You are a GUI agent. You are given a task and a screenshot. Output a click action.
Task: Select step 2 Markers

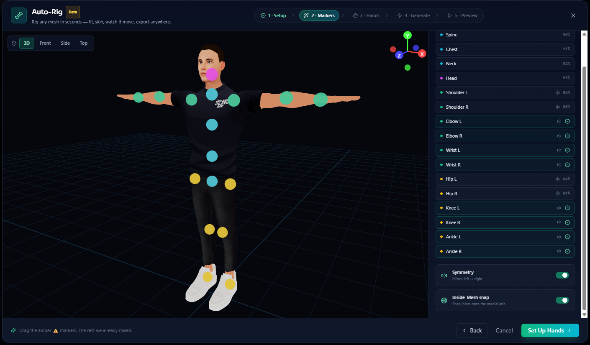[319, 15]
